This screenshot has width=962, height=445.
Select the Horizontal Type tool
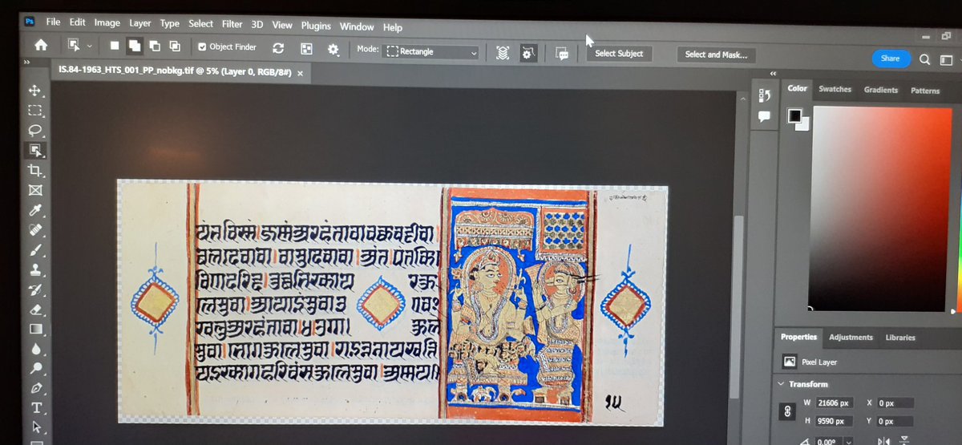click(x=36, y=408)
